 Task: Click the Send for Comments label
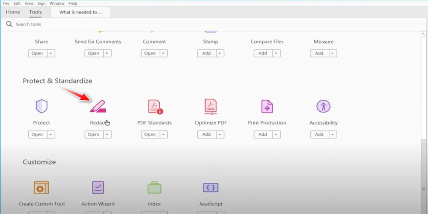(x=98, y=42)
